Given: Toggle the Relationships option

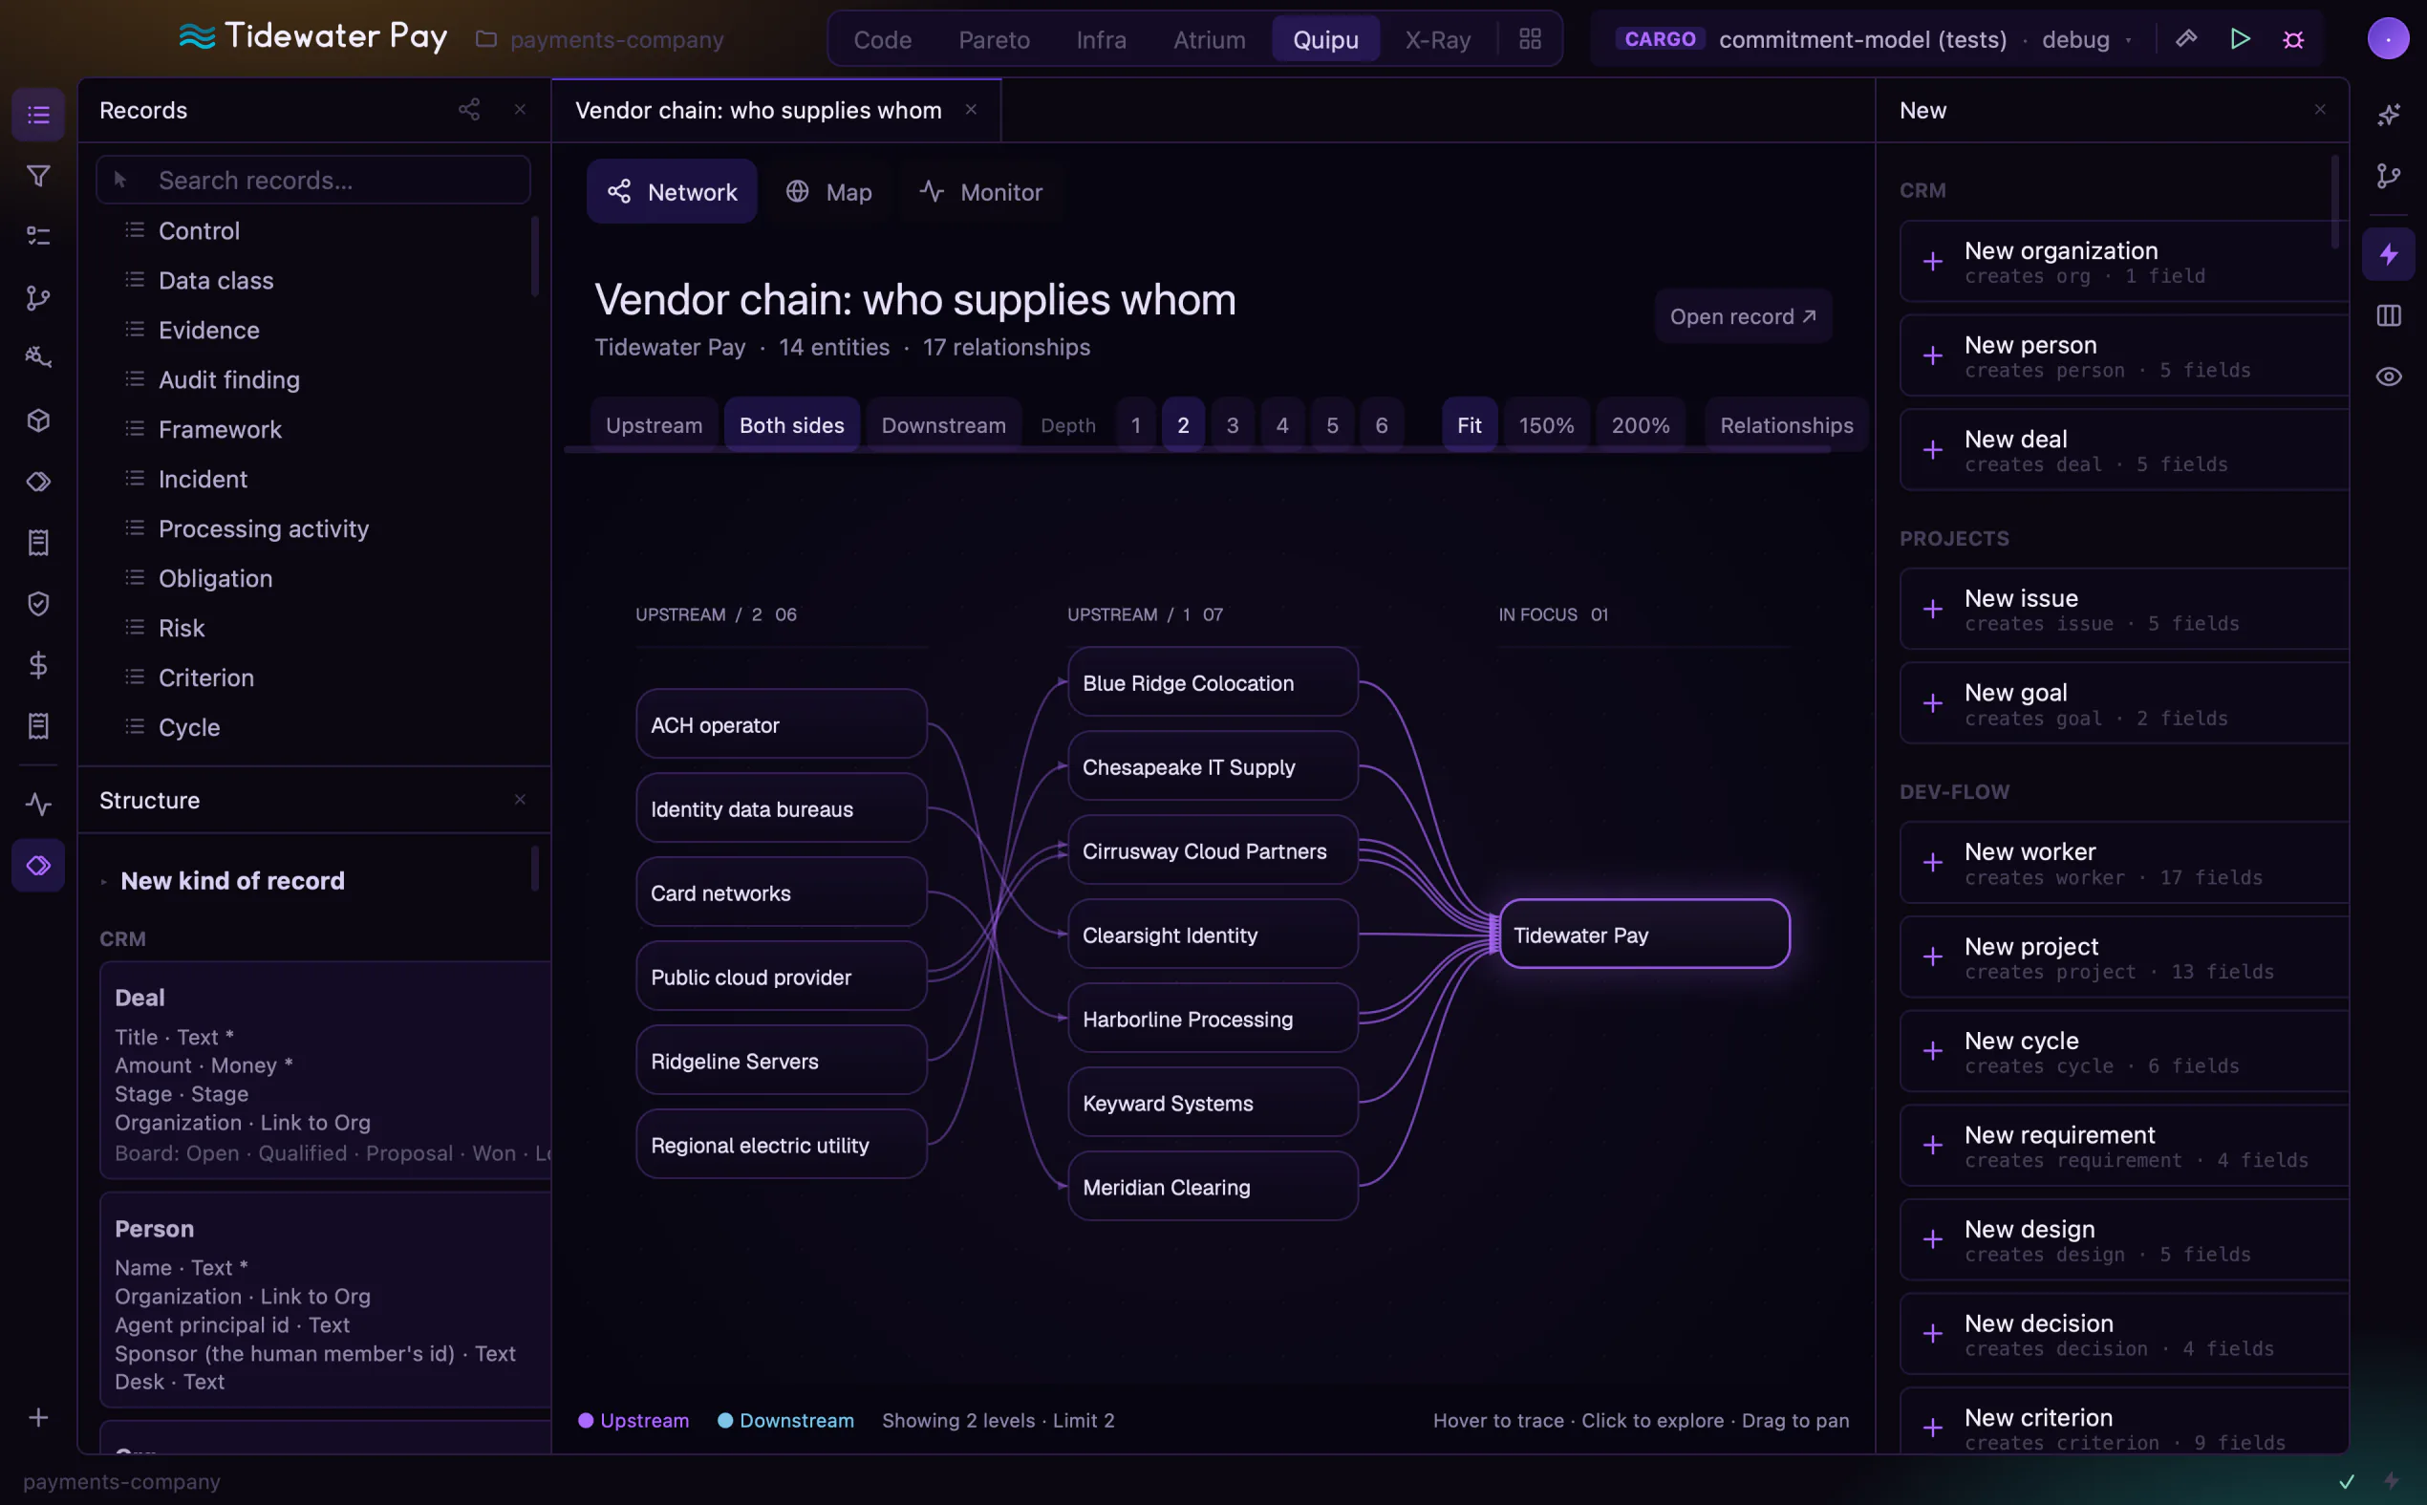Looking at the screenshot, I should tap(1786, 425).
